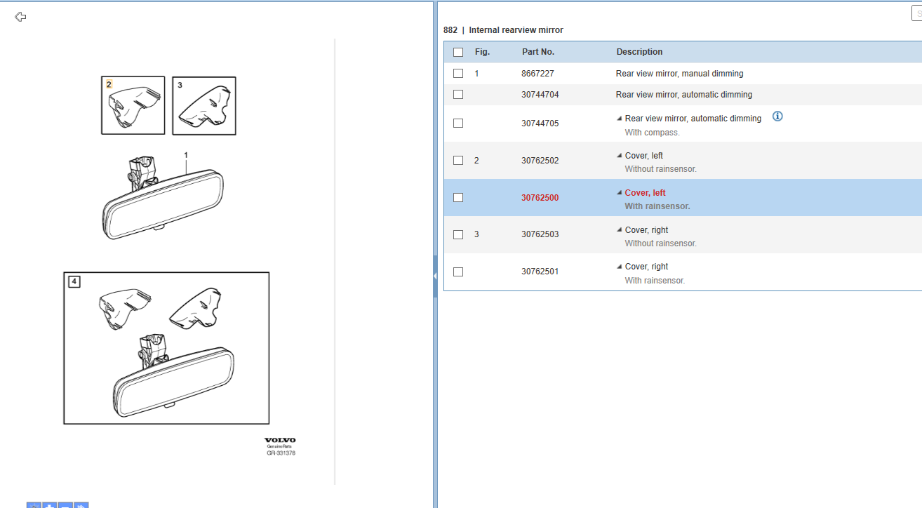
Task: Select callout number 1 above the mirror drawing
Action: click(186, 154)
